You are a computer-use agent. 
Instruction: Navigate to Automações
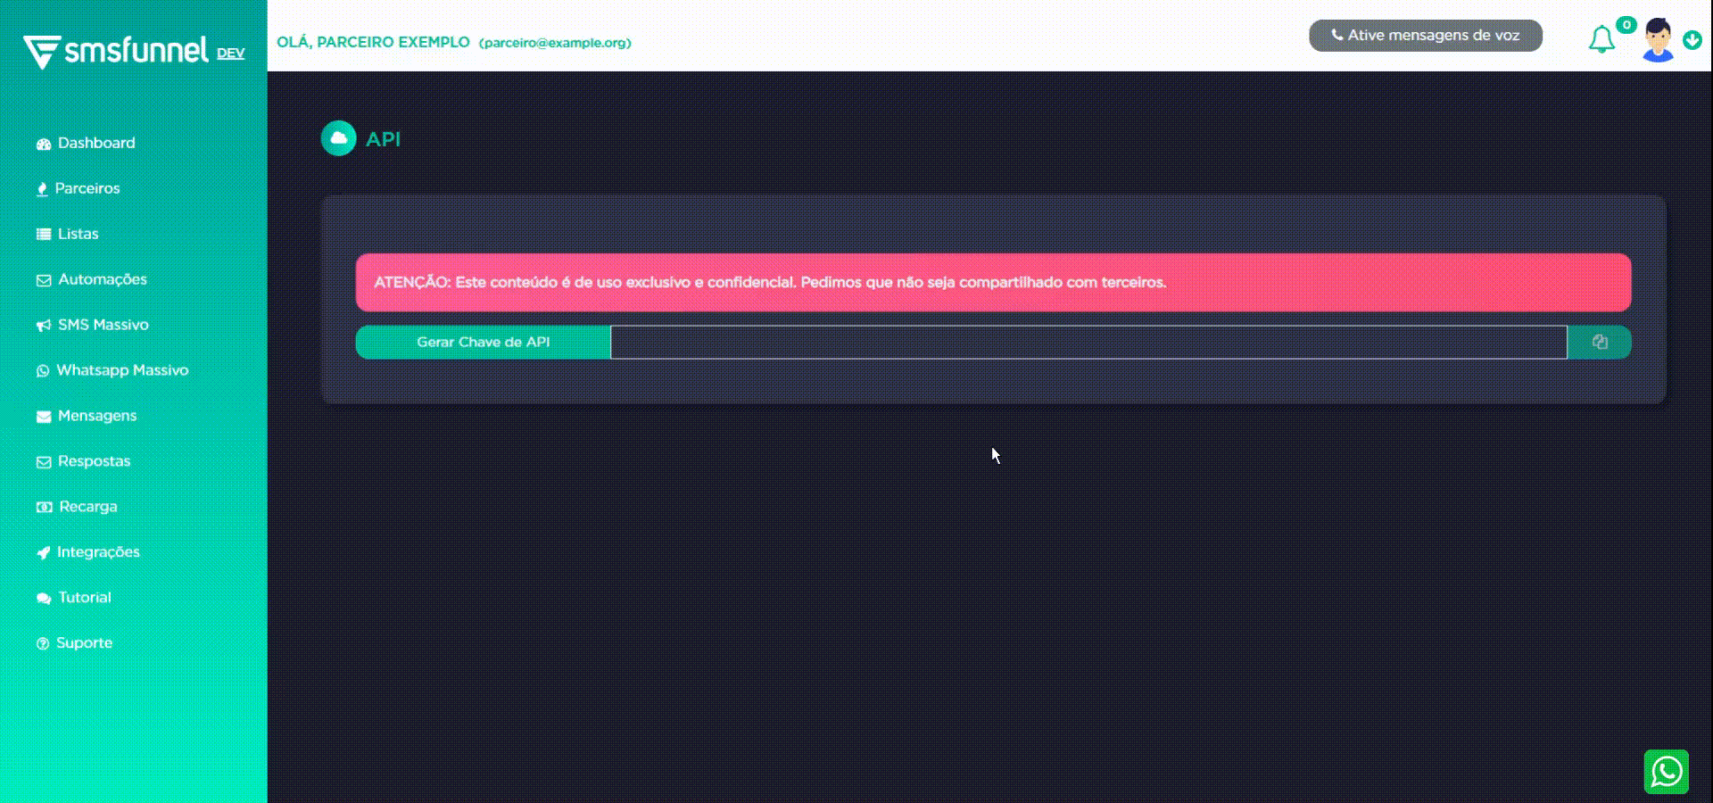[103, 279]
